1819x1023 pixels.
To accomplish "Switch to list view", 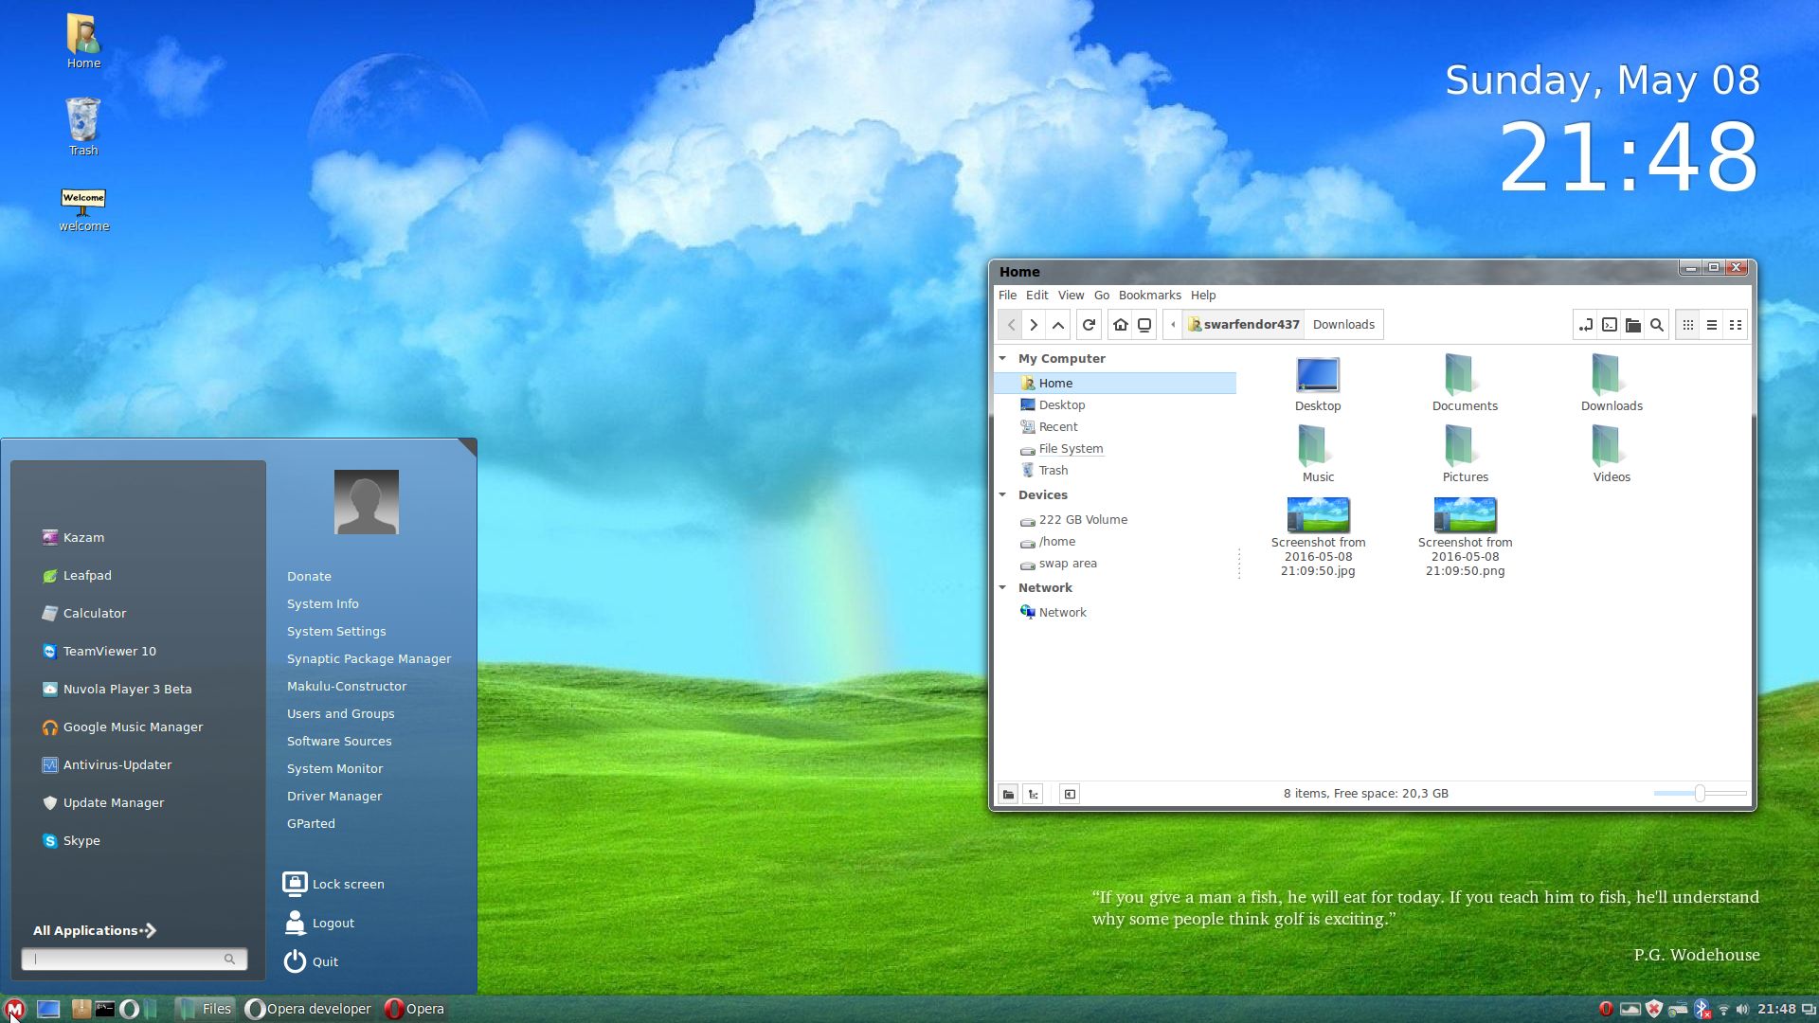I will click(x=1712, y=325).
